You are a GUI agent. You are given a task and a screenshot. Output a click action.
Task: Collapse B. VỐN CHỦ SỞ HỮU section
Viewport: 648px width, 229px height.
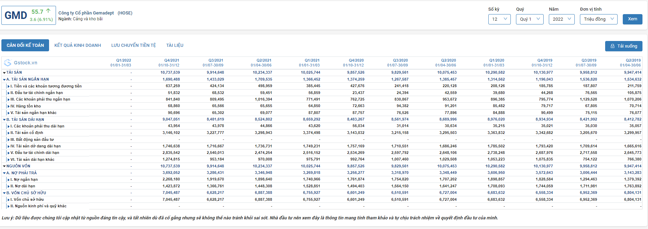pyautogui.click(x=4, y=193)
